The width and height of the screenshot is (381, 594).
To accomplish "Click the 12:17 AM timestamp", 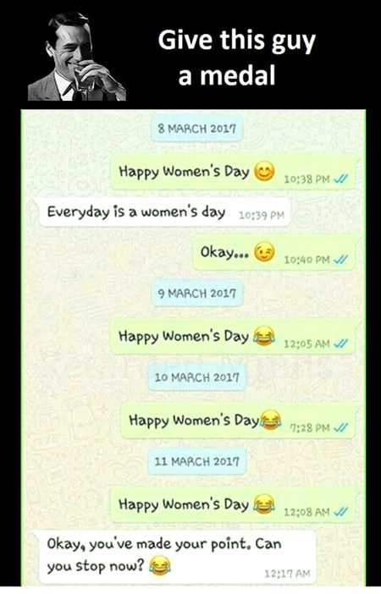I will (x=287, y=574).
